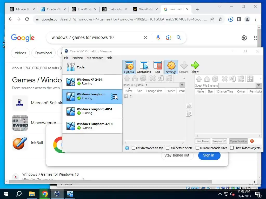Enable Human readable sizes checkbox

point(197,148)
